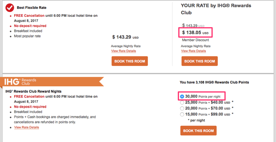Click the IHG Rewards Club Reward Nights heading
This screenshot has height=142, width=276.
33,91
